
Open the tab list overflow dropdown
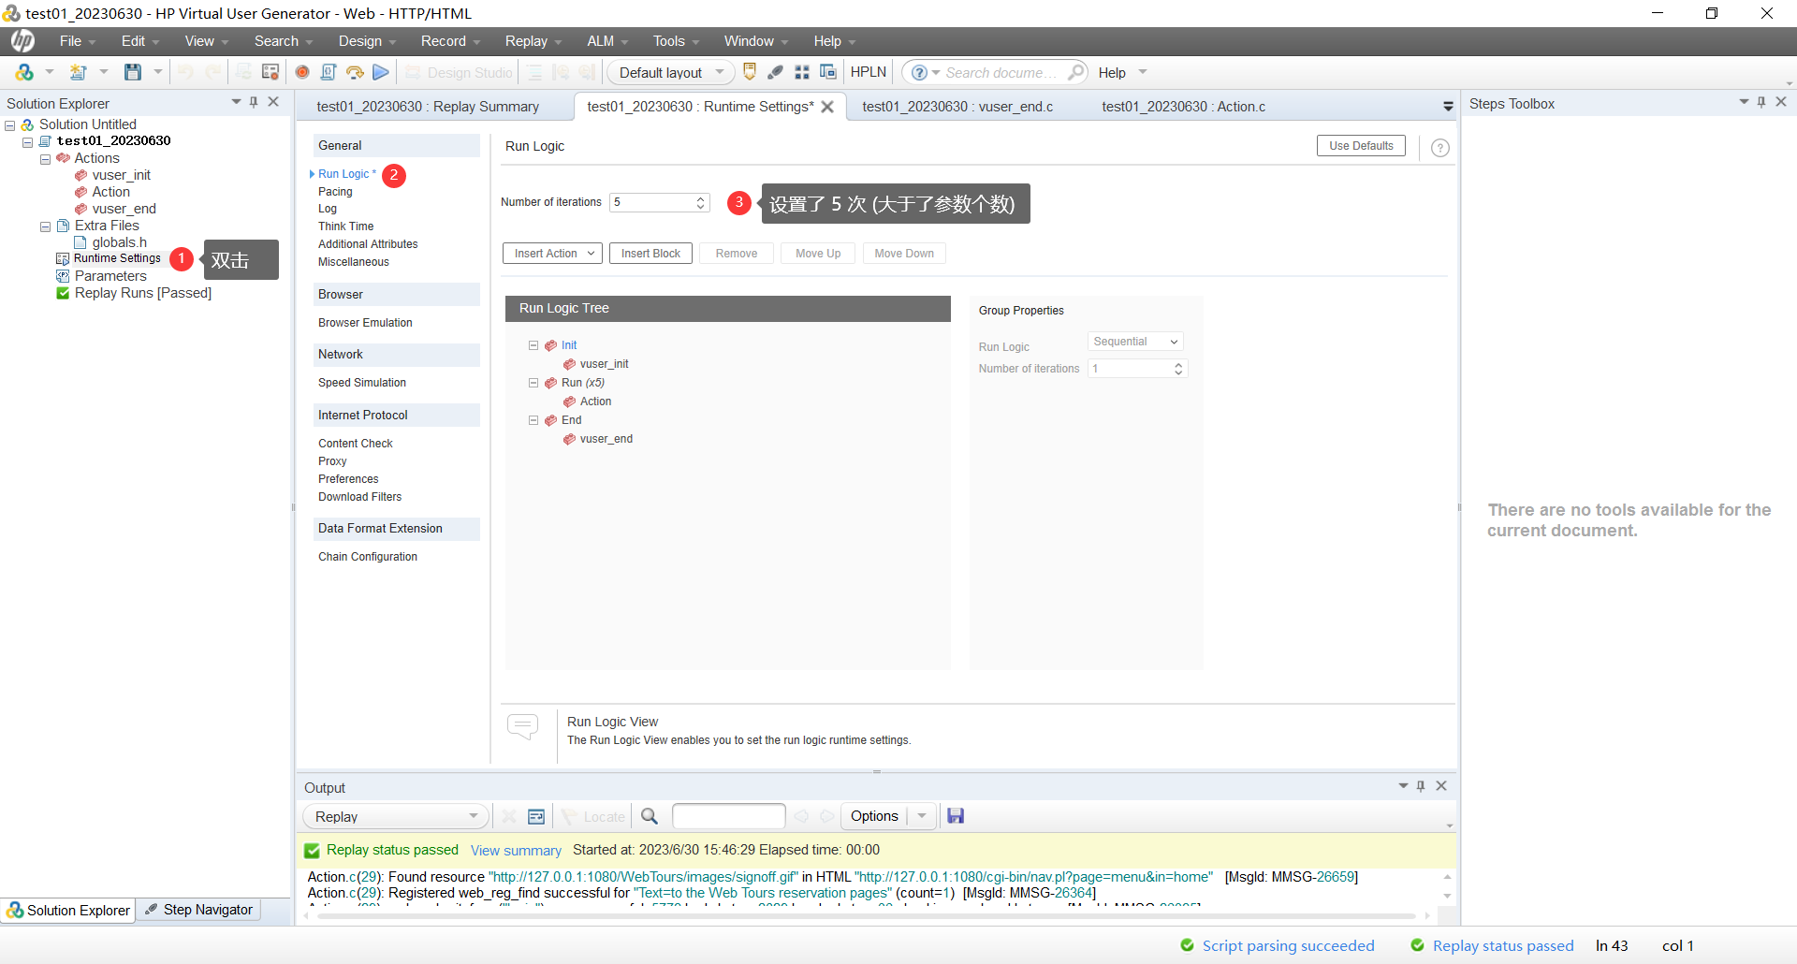click(1448, 107)
